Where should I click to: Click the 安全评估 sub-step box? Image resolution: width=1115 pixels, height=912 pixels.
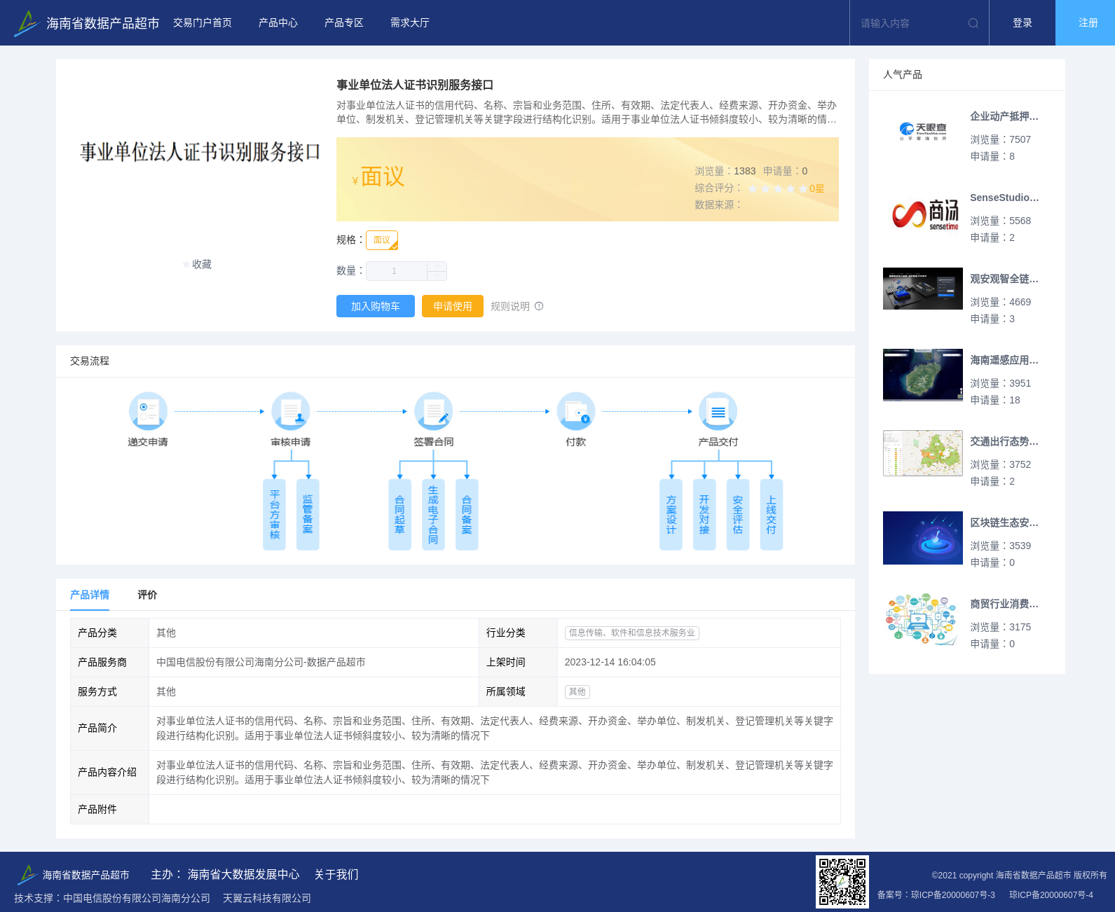click(x=738, y=515)
